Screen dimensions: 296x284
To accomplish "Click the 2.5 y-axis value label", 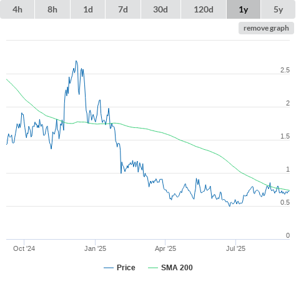I will 285,70.
